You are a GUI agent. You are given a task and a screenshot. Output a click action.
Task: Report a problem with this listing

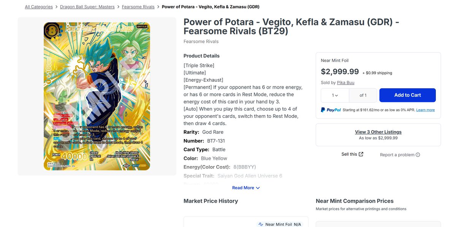pyautogui.click(x=397, y=155)
